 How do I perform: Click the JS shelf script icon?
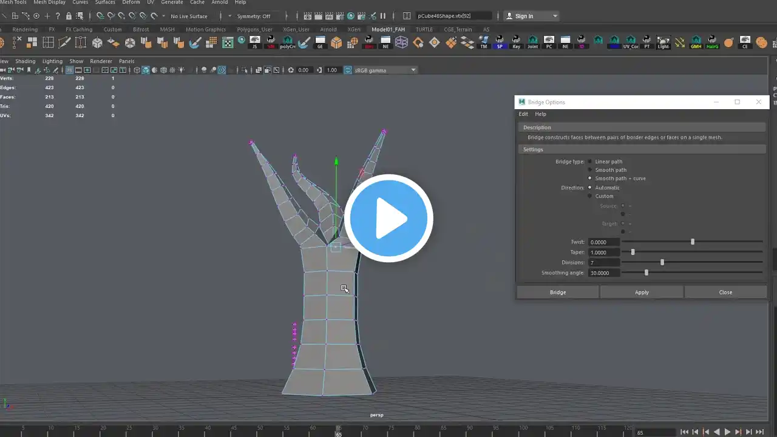255,42
